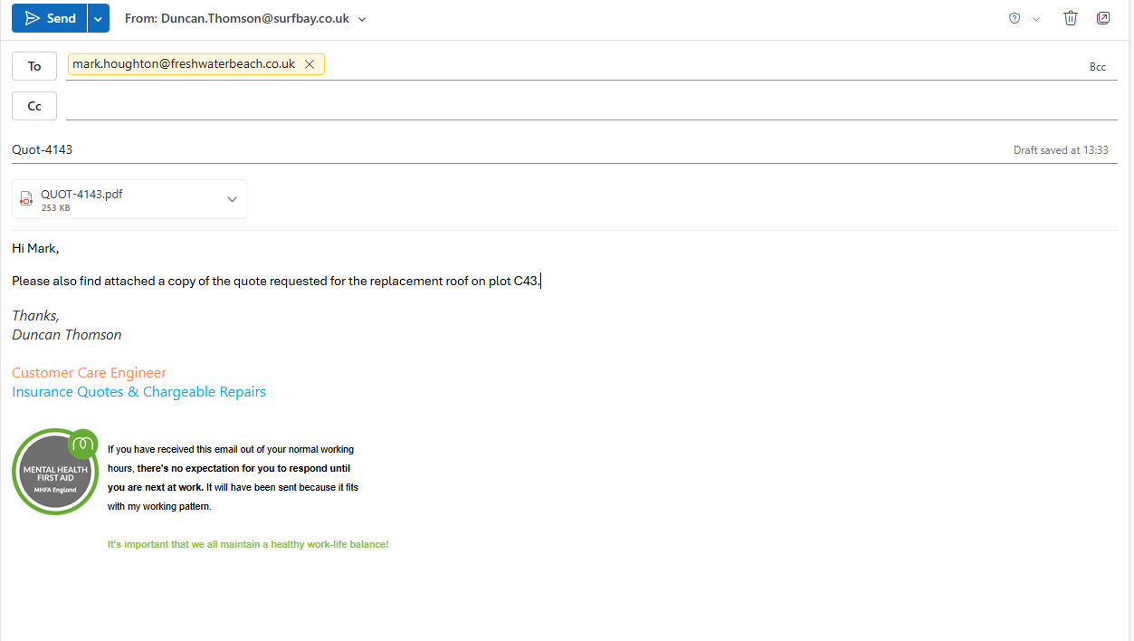Open the QUOT-4143.pdf attachment options chevron

pos(232,199)
